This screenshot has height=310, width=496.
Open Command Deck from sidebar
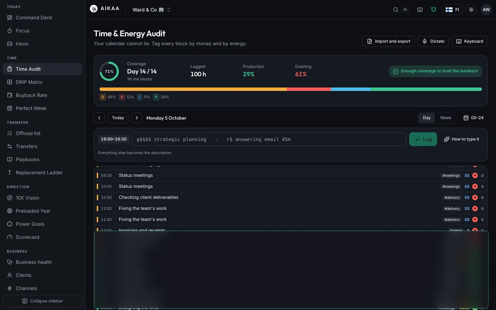[x=42, y=18]
